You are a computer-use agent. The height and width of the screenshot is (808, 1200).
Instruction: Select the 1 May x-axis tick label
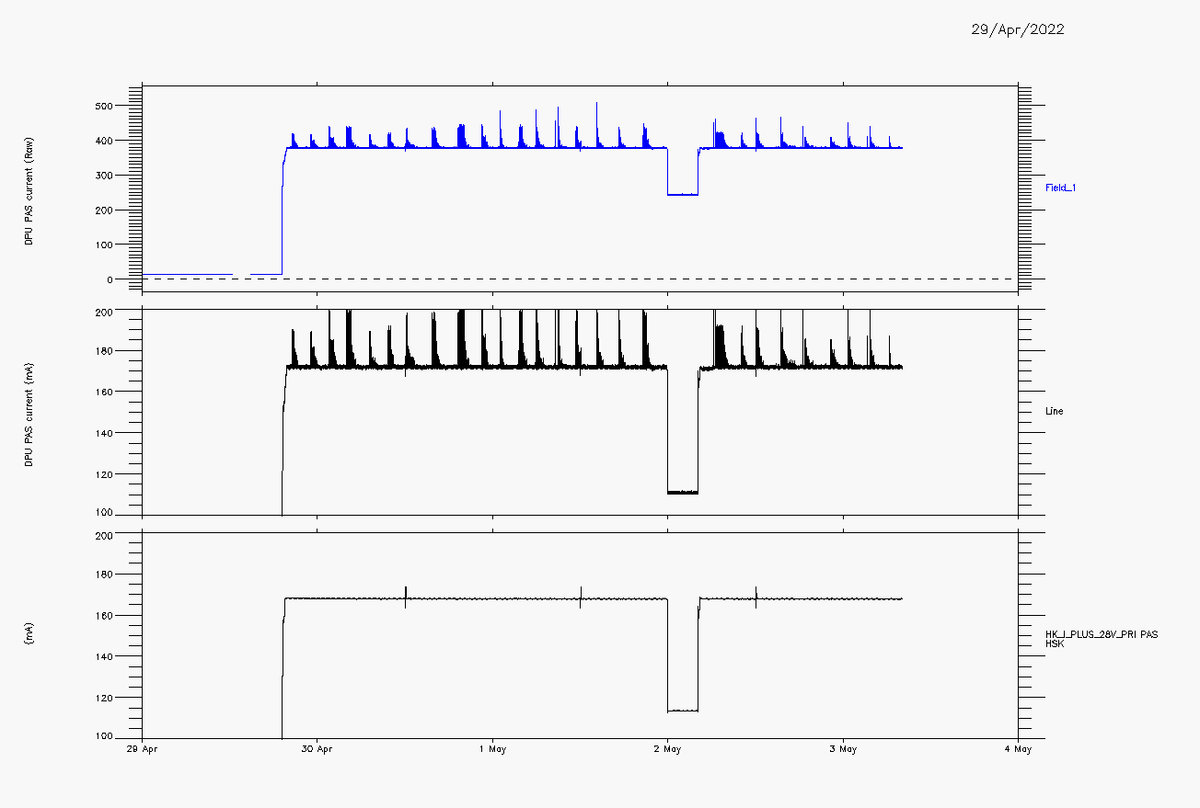pos(492,749)
